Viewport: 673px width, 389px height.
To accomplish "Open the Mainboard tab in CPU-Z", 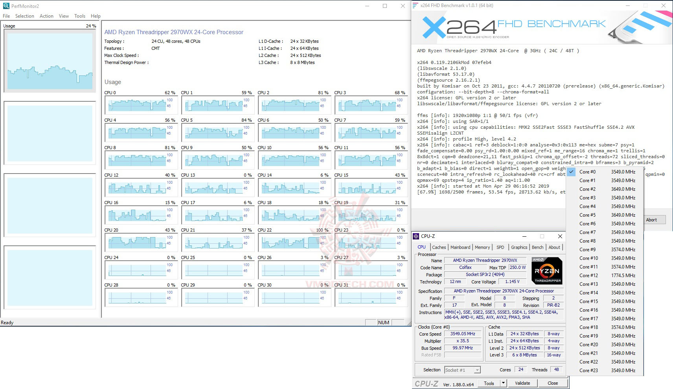I will point(460,247).
